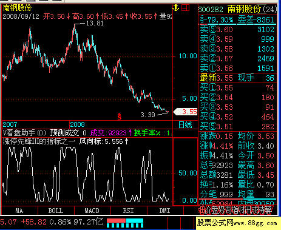281x230 pixels.
Task: Open the 解 tab in the quote panel
Action: click(268, 211)
